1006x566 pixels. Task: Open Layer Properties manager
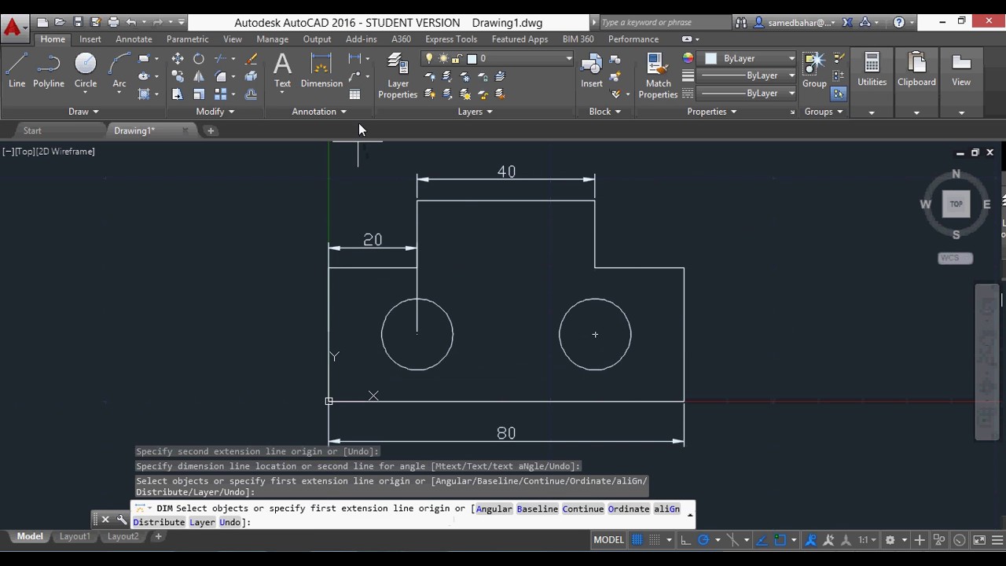(x=398, y=76)
